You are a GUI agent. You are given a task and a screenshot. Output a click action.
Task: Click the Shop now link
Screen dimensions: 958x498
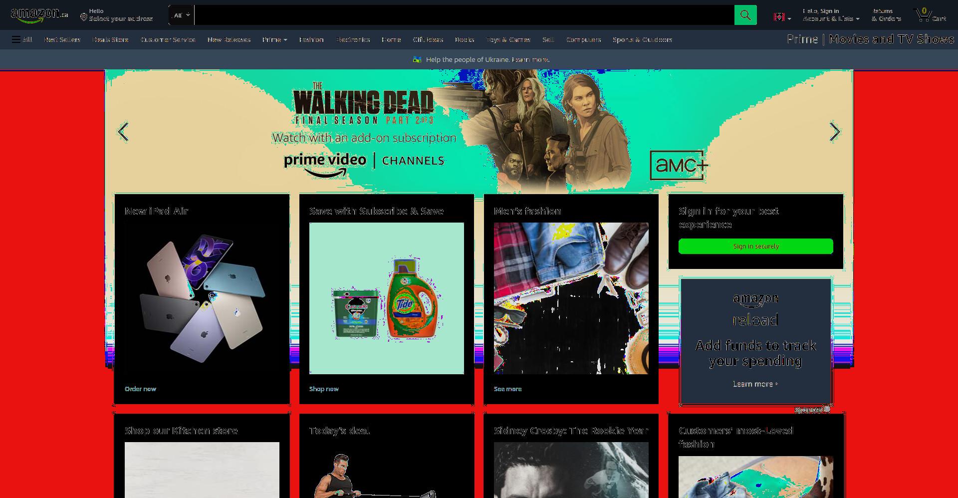point(324,389)
